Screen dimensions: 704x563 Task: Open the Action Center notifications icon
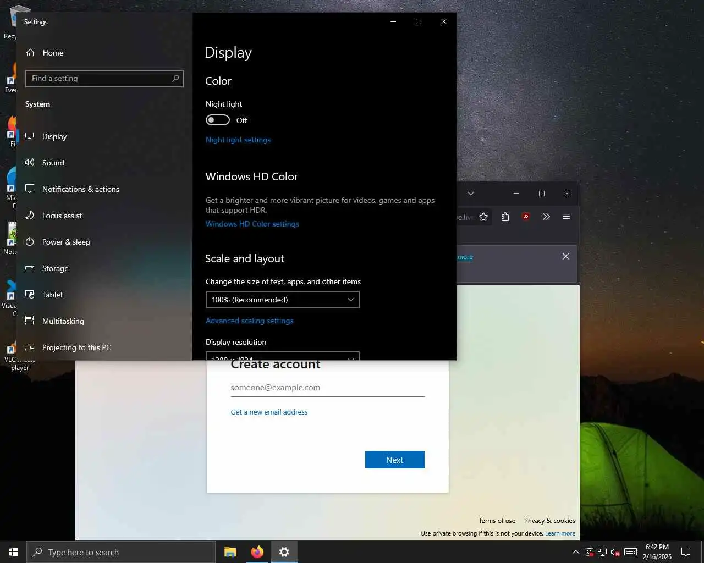(x=686, y=552)
